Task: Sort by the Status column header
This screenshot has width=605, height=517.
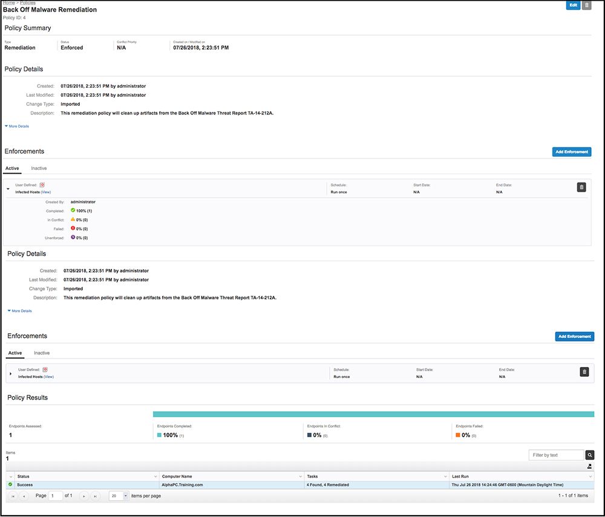Action: click(x=23, y=477)
